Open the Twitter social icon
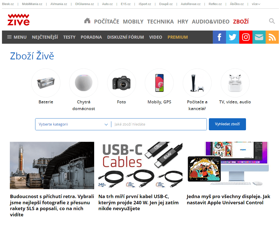The image size is (280, 225). point(232,37)
